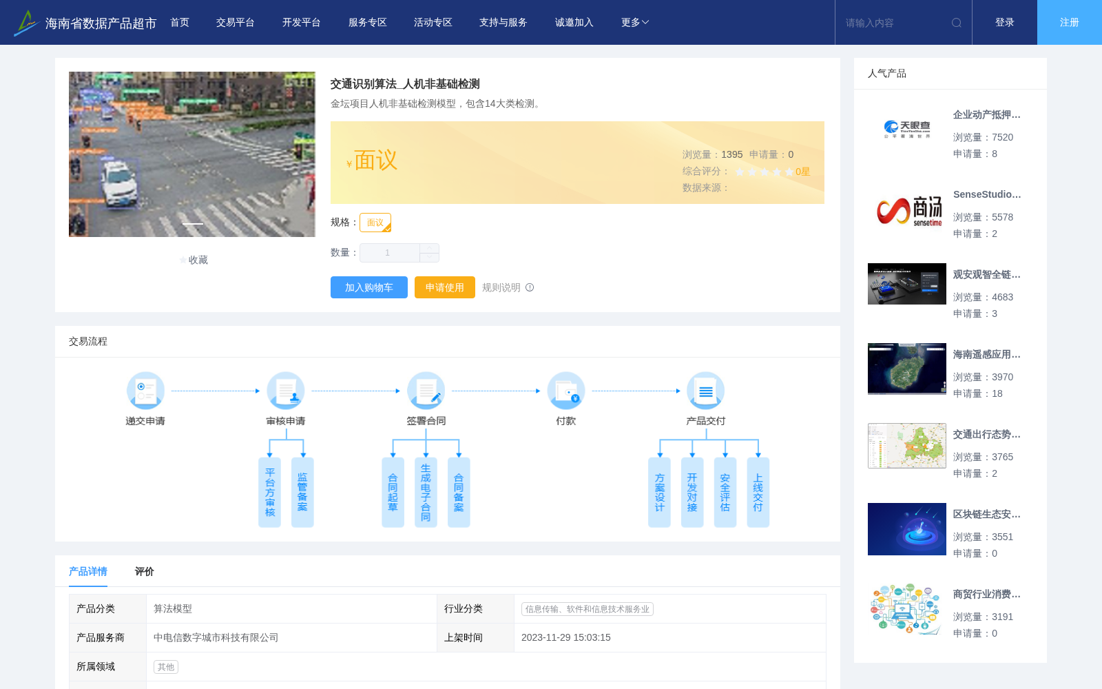Click the search input field
Screen dimensions: 1102x689
pyautogui.click(x=894, y=23)
